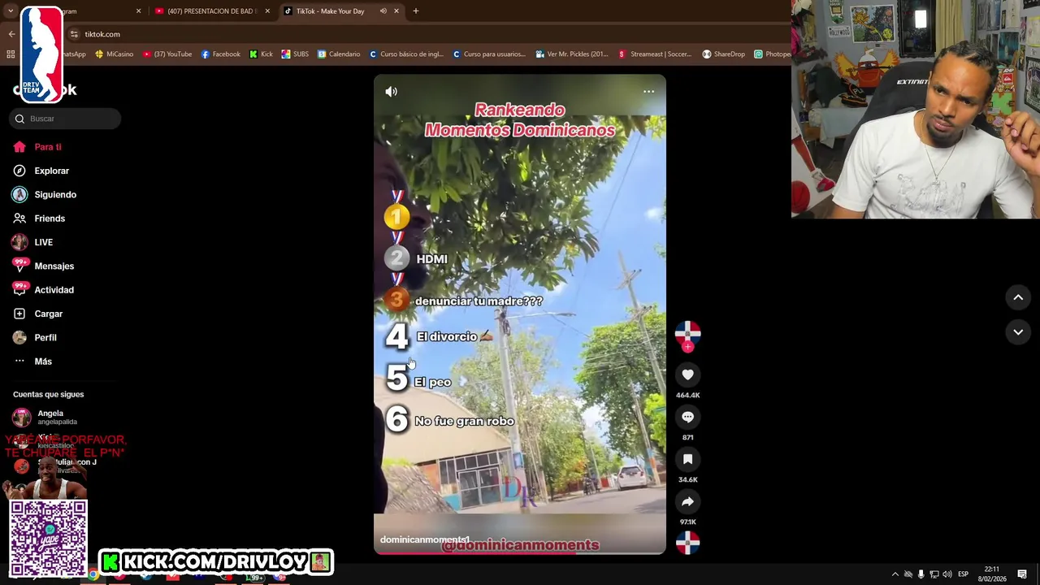Open the network icon in system tray
This screenshot has width=1040, height=585.
click(x=934, y=574)
